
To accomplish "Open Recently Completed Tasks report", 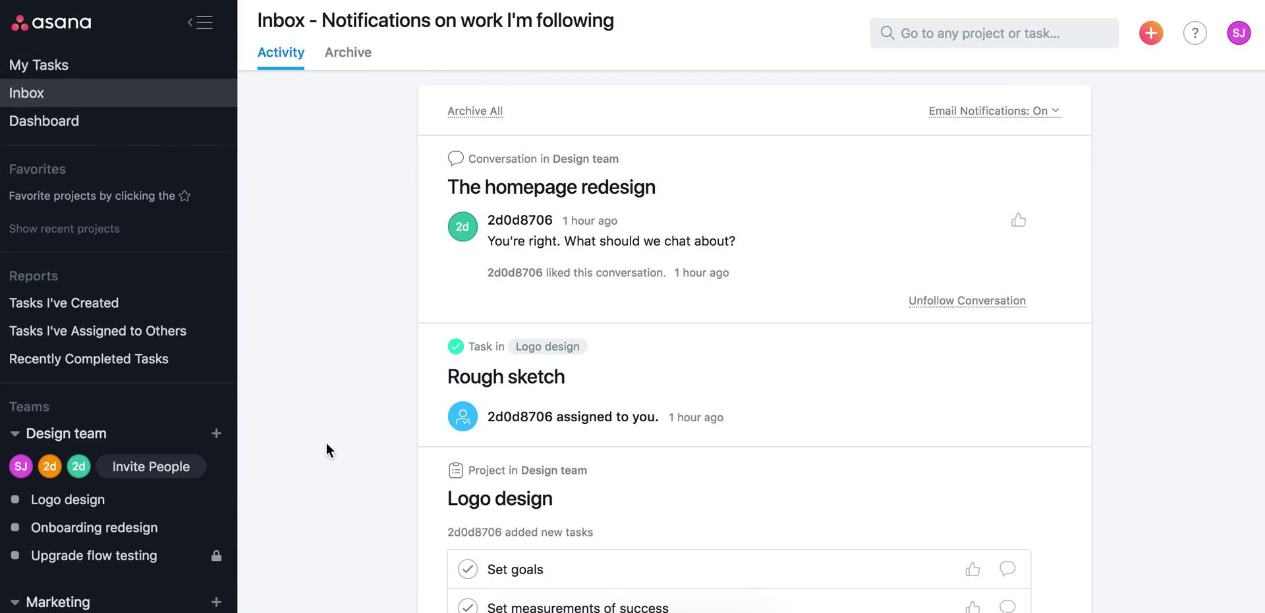I will coord(89,359).
